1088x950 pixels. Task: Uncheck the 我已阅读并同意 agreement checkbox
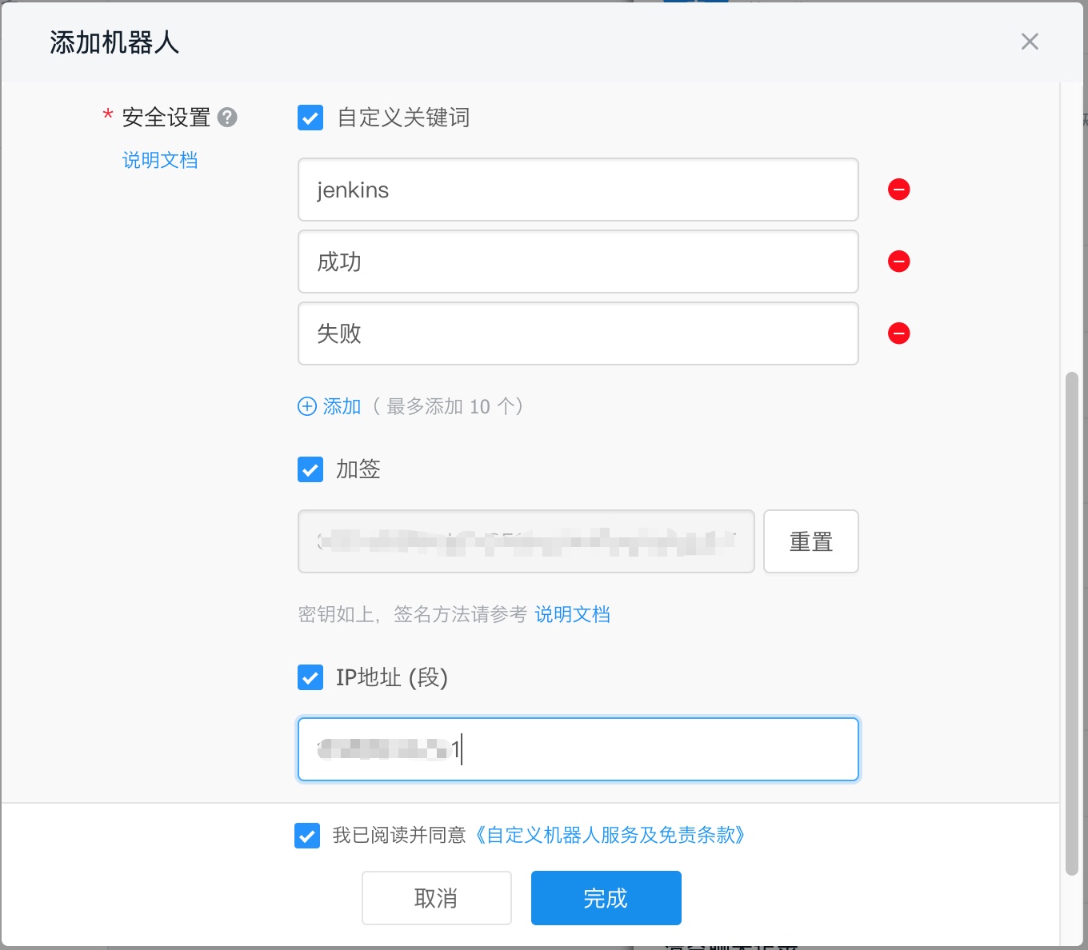pos(307,836)
